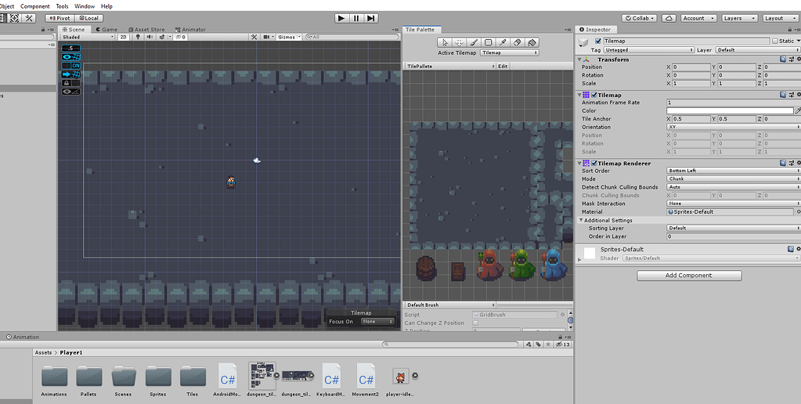This screenshot has height=404, width=801.
Task: Select the paintbrush tool in Tile Palette
Action: pos(474,42)
